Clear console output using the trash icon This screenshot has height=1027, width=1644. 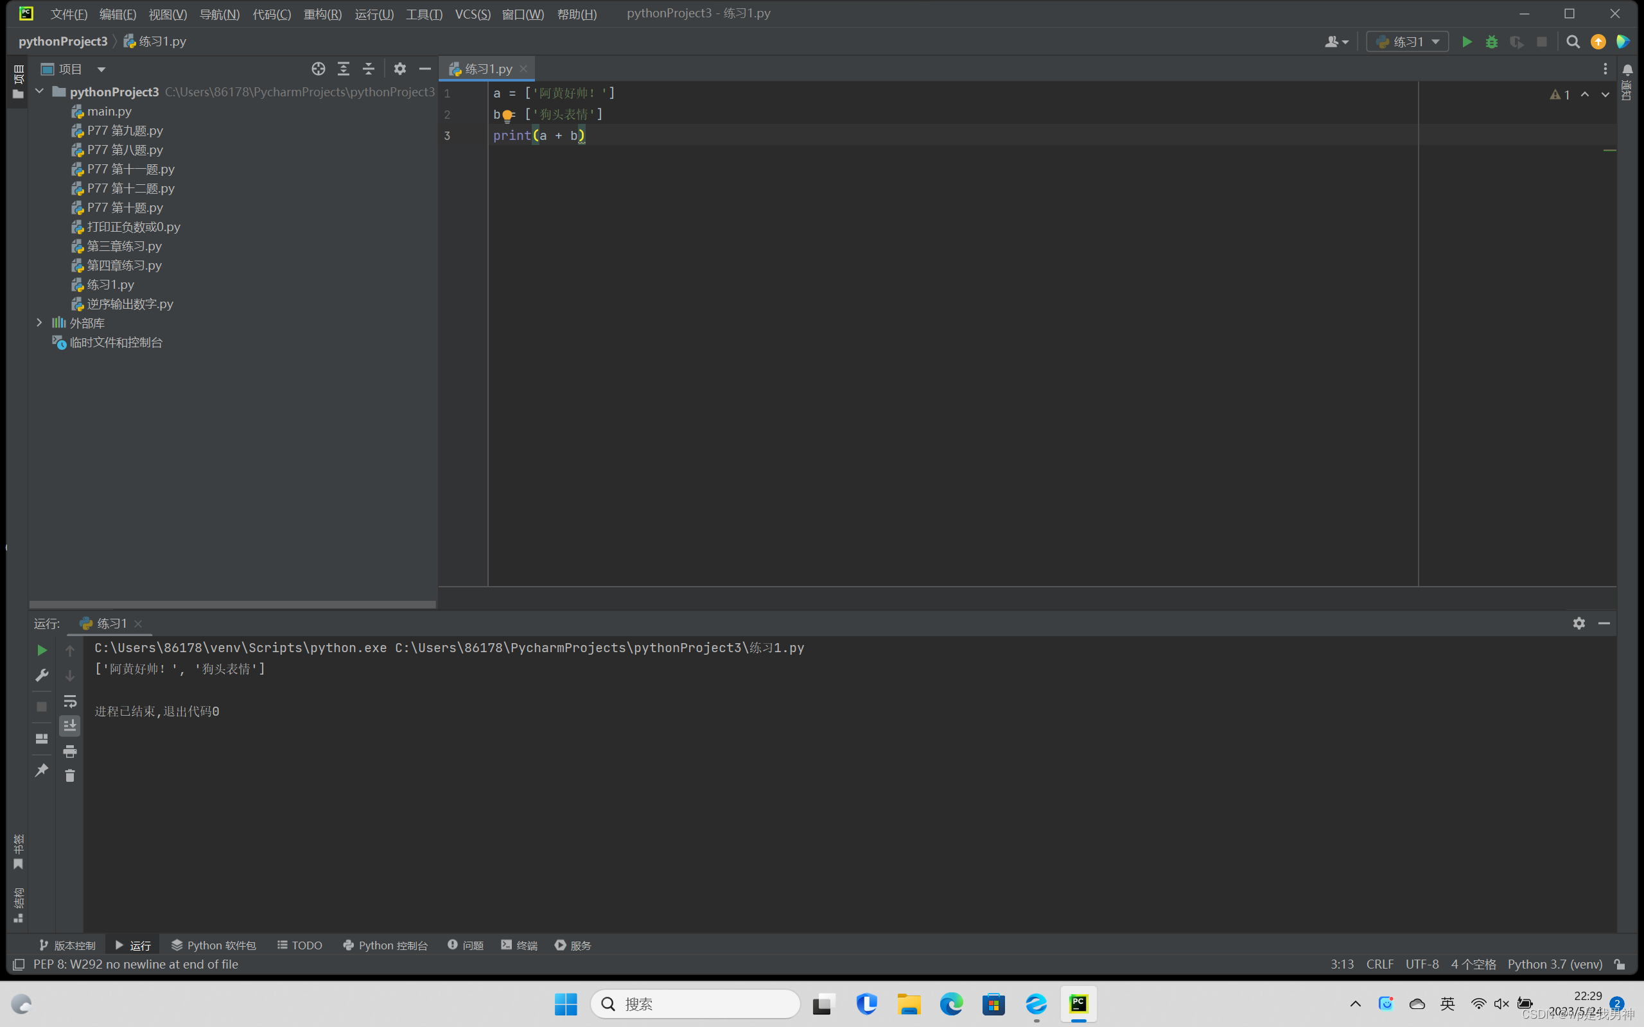click(70, 775)
